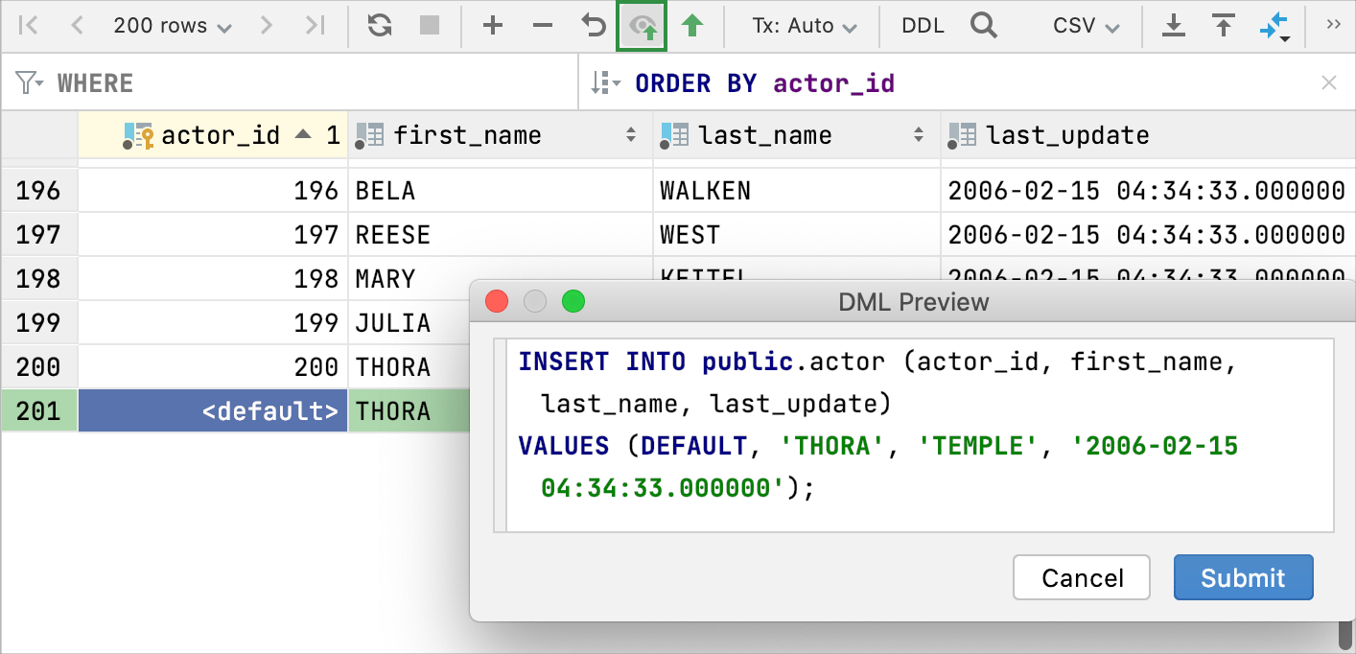Clear the ORDER BY clause

click(1329, 83)
